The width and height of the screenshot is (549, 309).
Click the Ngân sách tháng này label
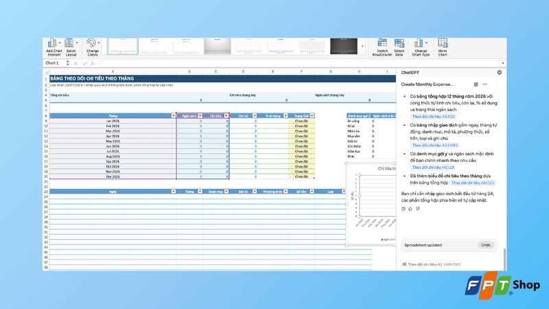(330, 95)
